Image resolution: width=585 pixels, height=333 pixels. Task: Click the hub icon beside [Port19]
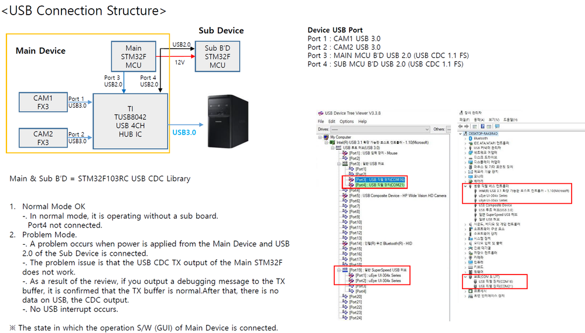(345, 270)
